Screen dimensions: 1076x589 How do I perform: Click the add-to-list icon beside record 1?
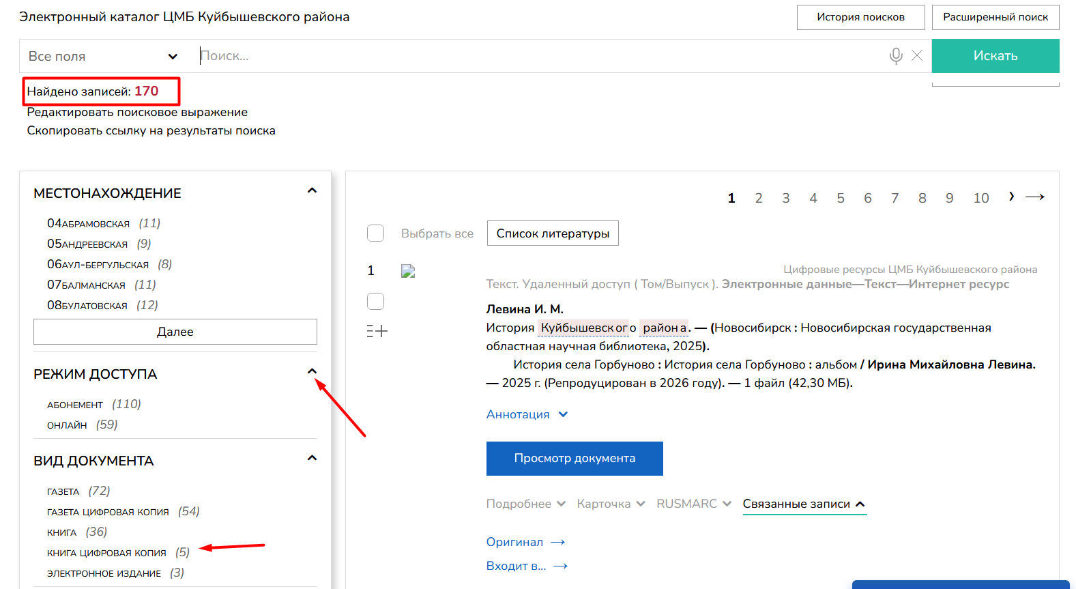pos(377,331)
